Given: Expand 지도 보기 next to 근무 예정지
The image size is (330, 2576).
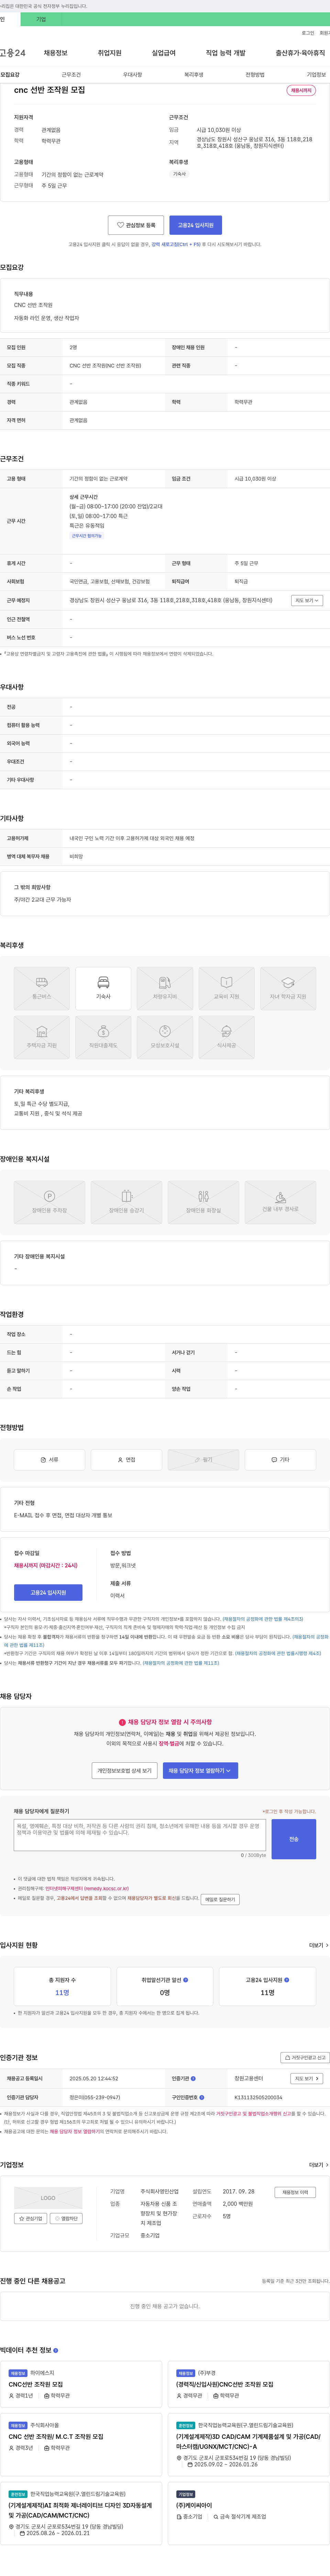Looking at the screenshot, I should (307, 601).
